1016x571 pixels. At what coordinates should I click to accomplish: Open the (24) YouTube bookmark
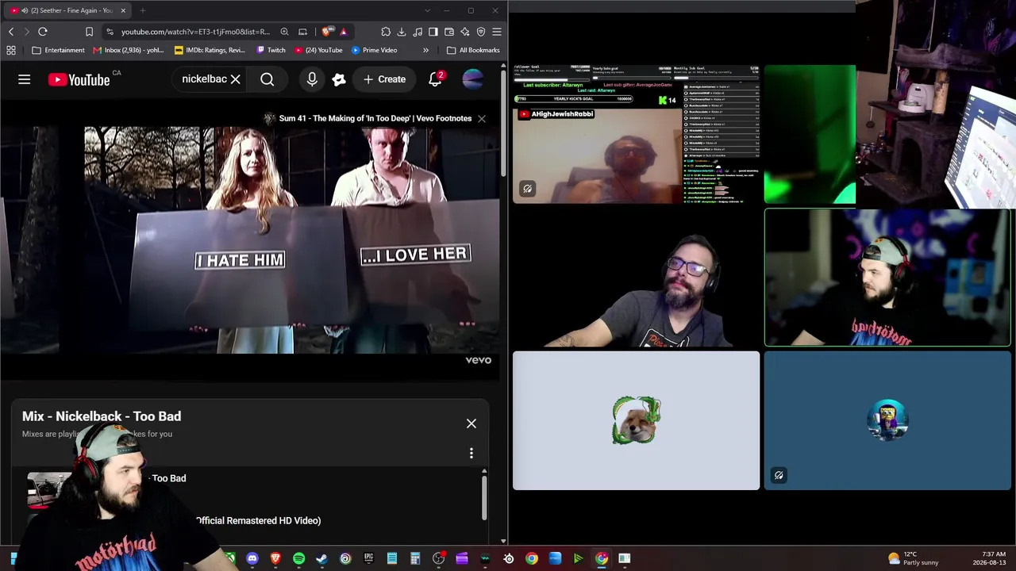pos(318,50)
